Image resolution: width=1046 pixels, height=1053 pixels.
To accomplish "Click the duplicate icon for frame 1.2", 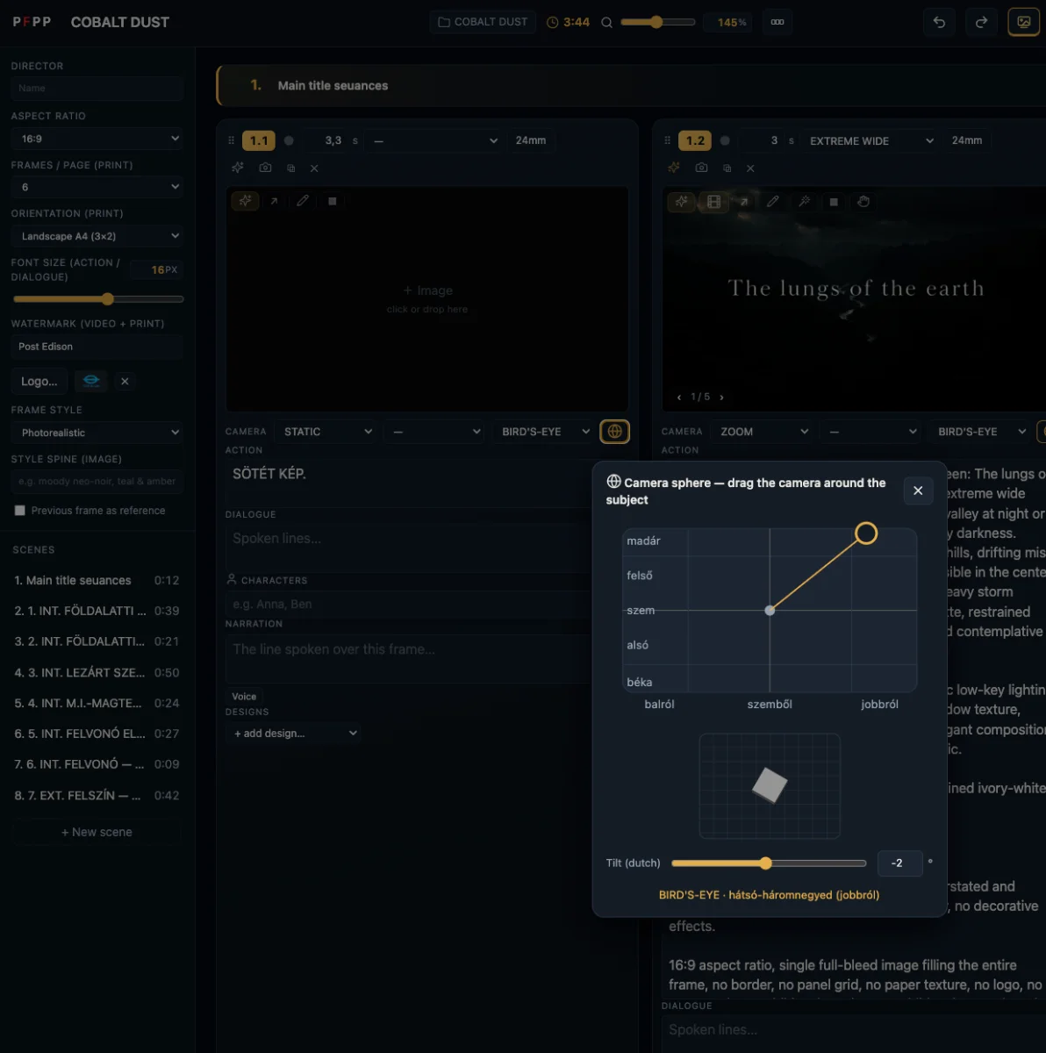I will pos(727,168).
